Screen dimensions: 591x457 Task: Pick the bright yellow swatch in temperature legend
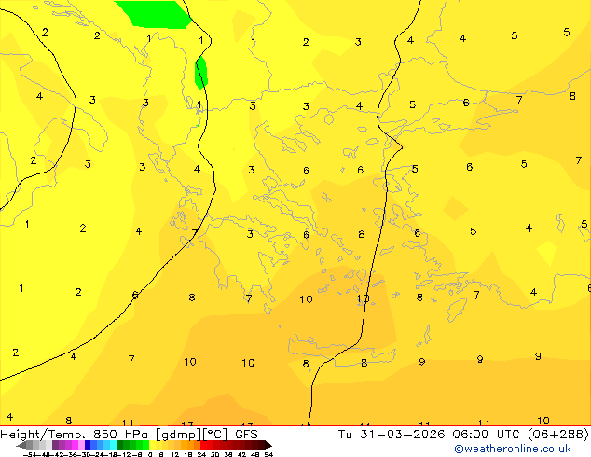[x=152, y=445]
